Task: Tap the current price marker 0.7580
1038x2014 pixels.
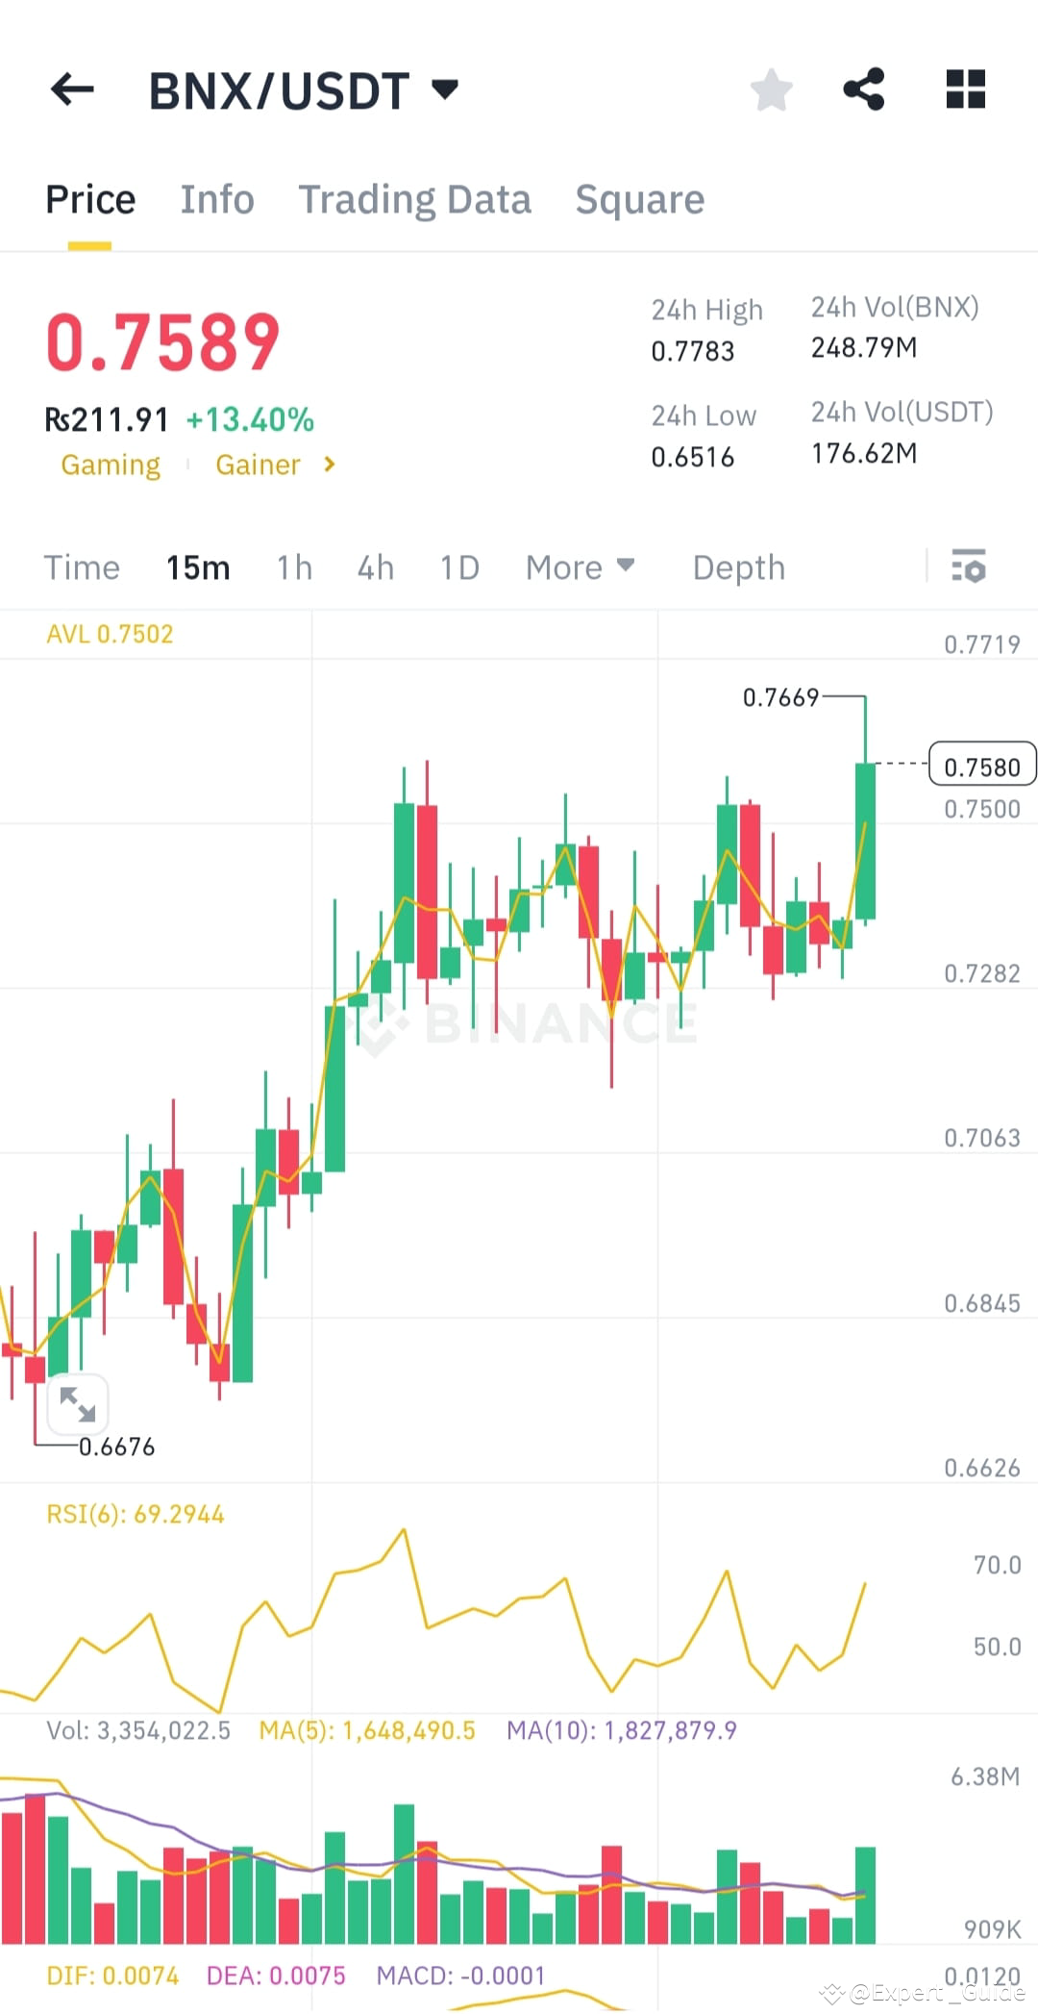Action: tap(981, 765)
